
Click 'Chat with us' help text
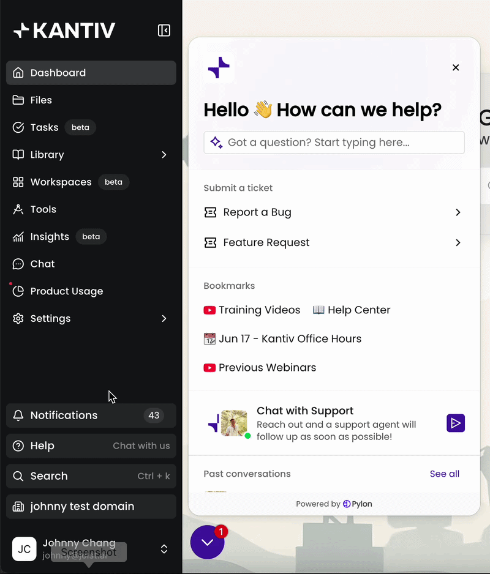coord(141,446)
